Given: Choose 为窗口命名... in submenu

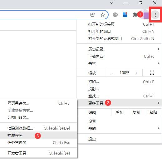Looking at the screenshot, I should pos(38,118).
